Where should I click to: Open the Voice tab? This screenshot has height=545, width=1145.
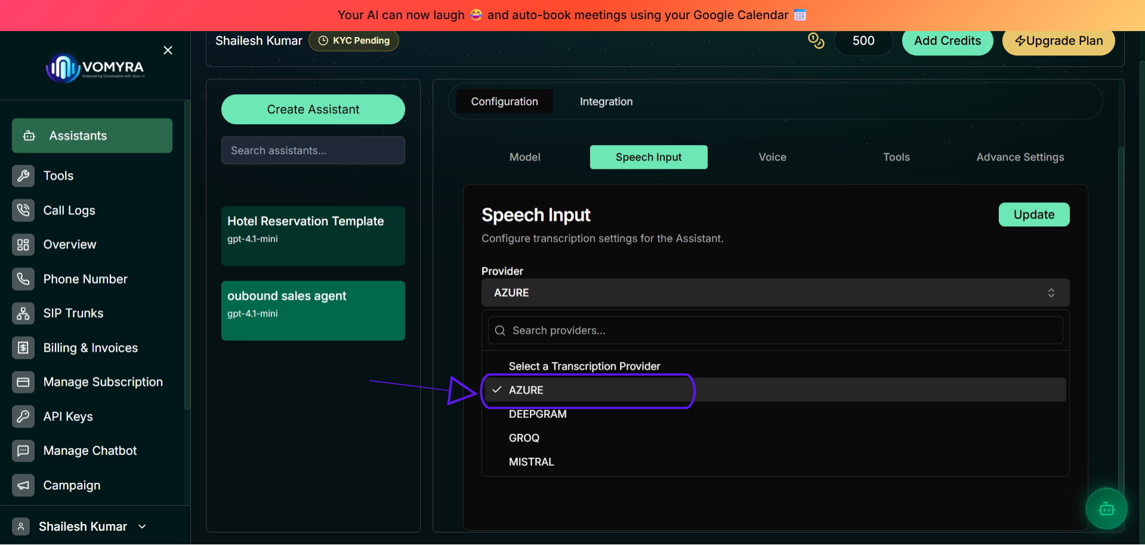[773, 157]
